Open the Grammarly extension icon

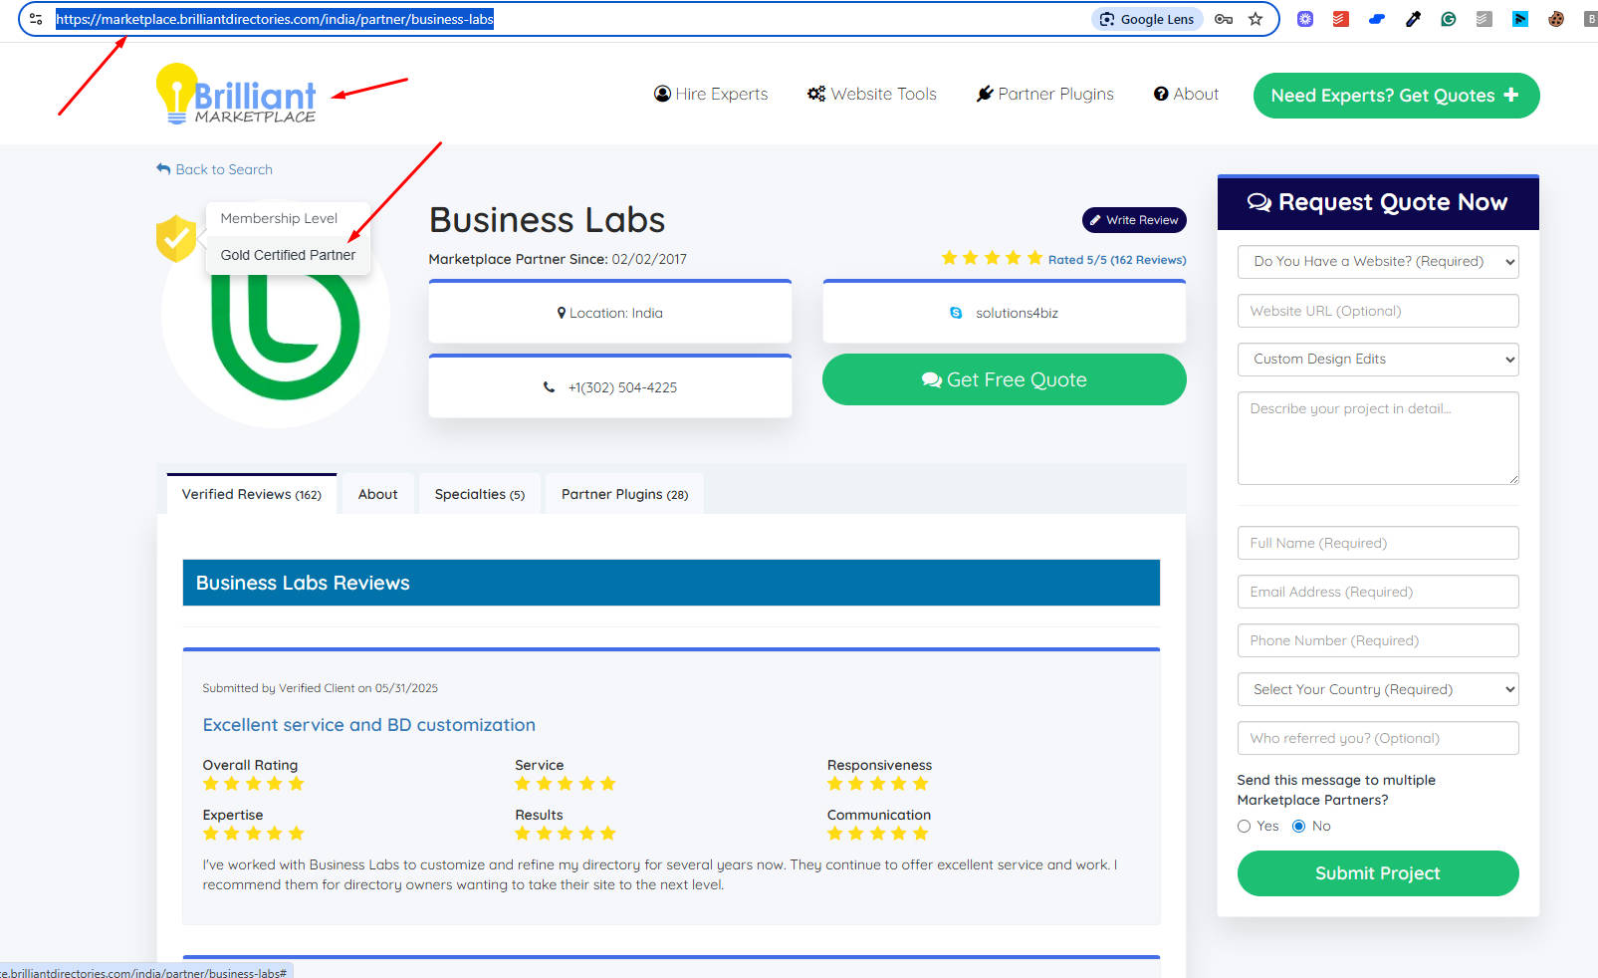point(1448,18)
